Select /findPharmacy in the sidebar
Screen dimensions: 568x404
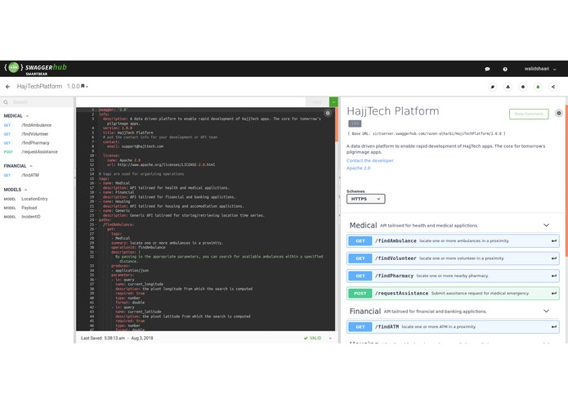35,143
